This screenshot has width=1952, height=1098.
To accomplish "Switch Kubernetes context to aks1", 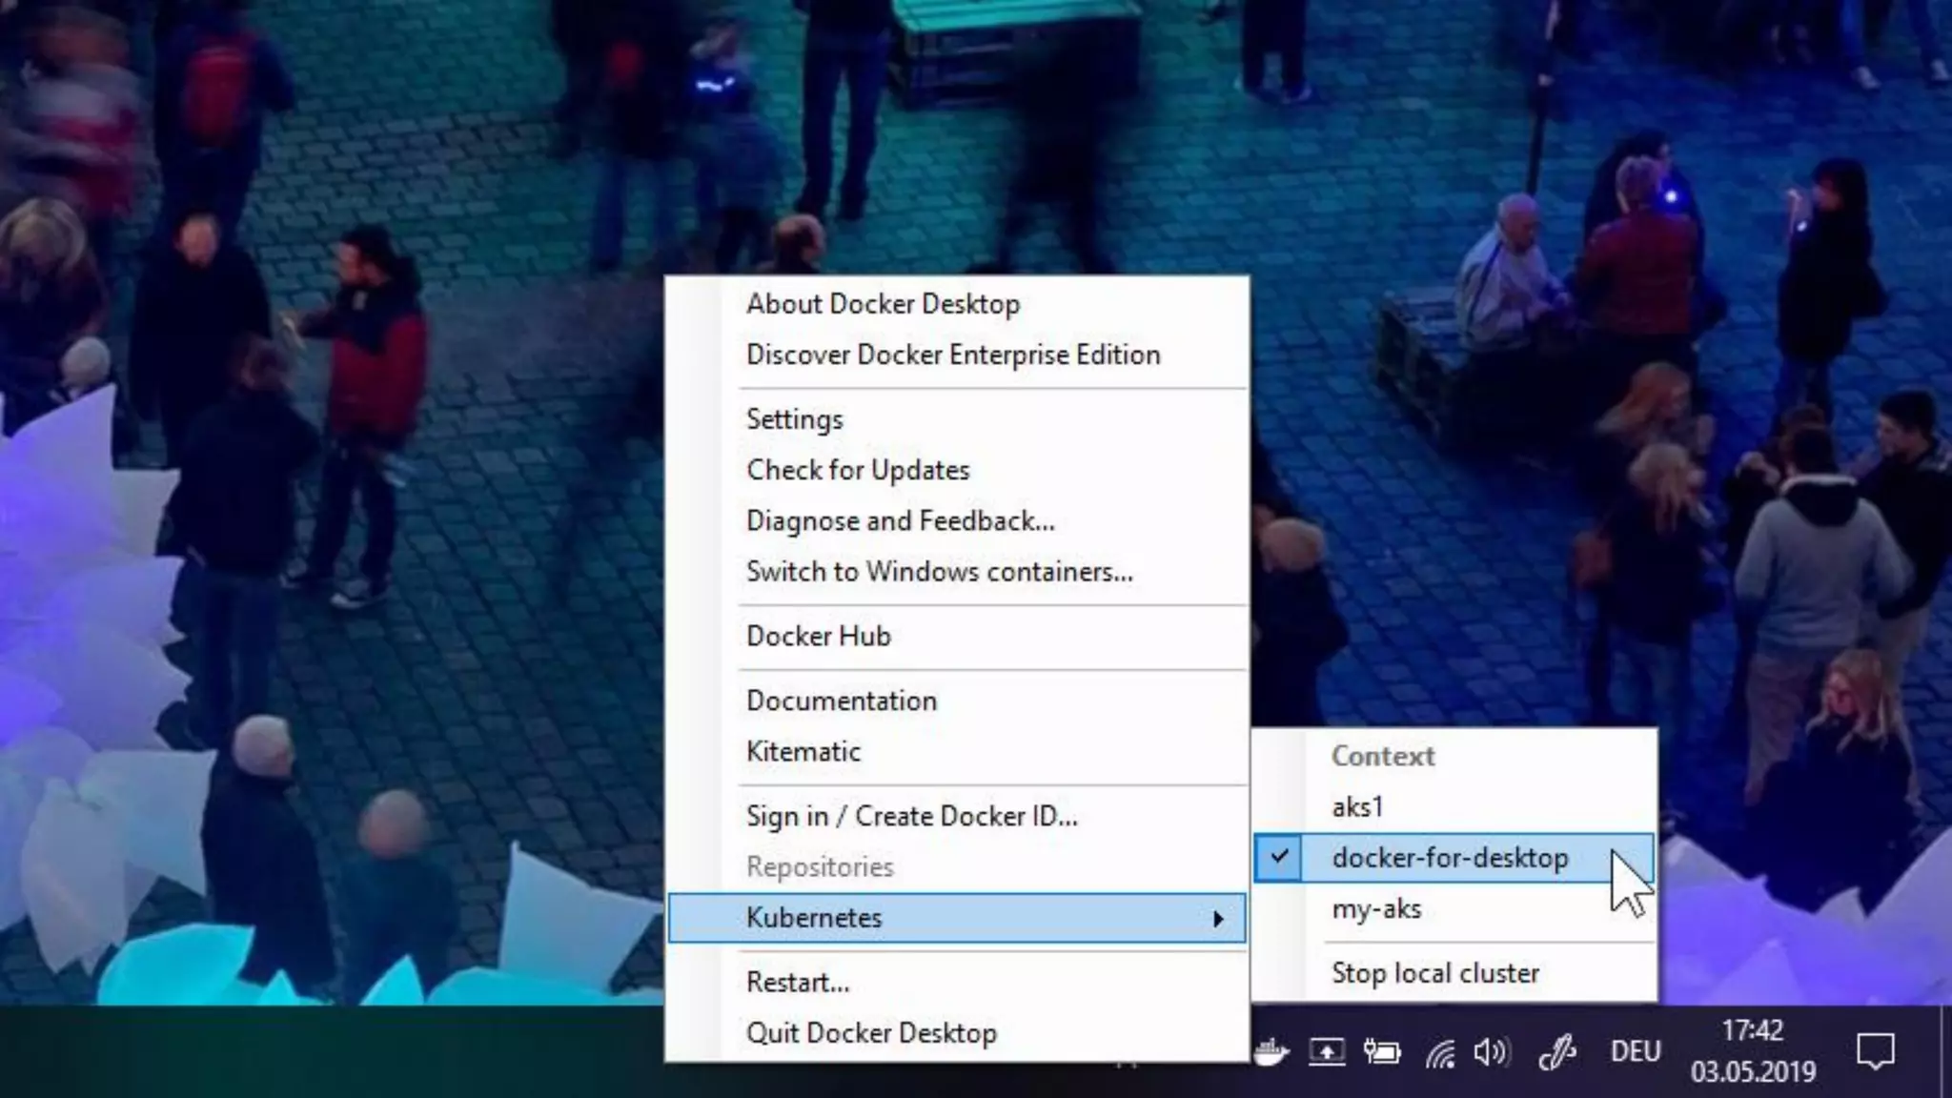I will tap(1357, 807).
